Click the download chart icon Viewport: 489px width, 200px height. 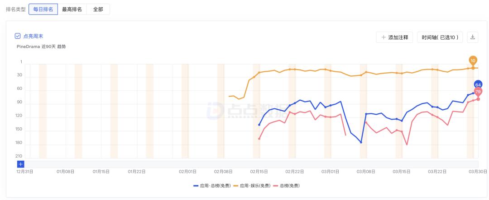pos(473,37)
